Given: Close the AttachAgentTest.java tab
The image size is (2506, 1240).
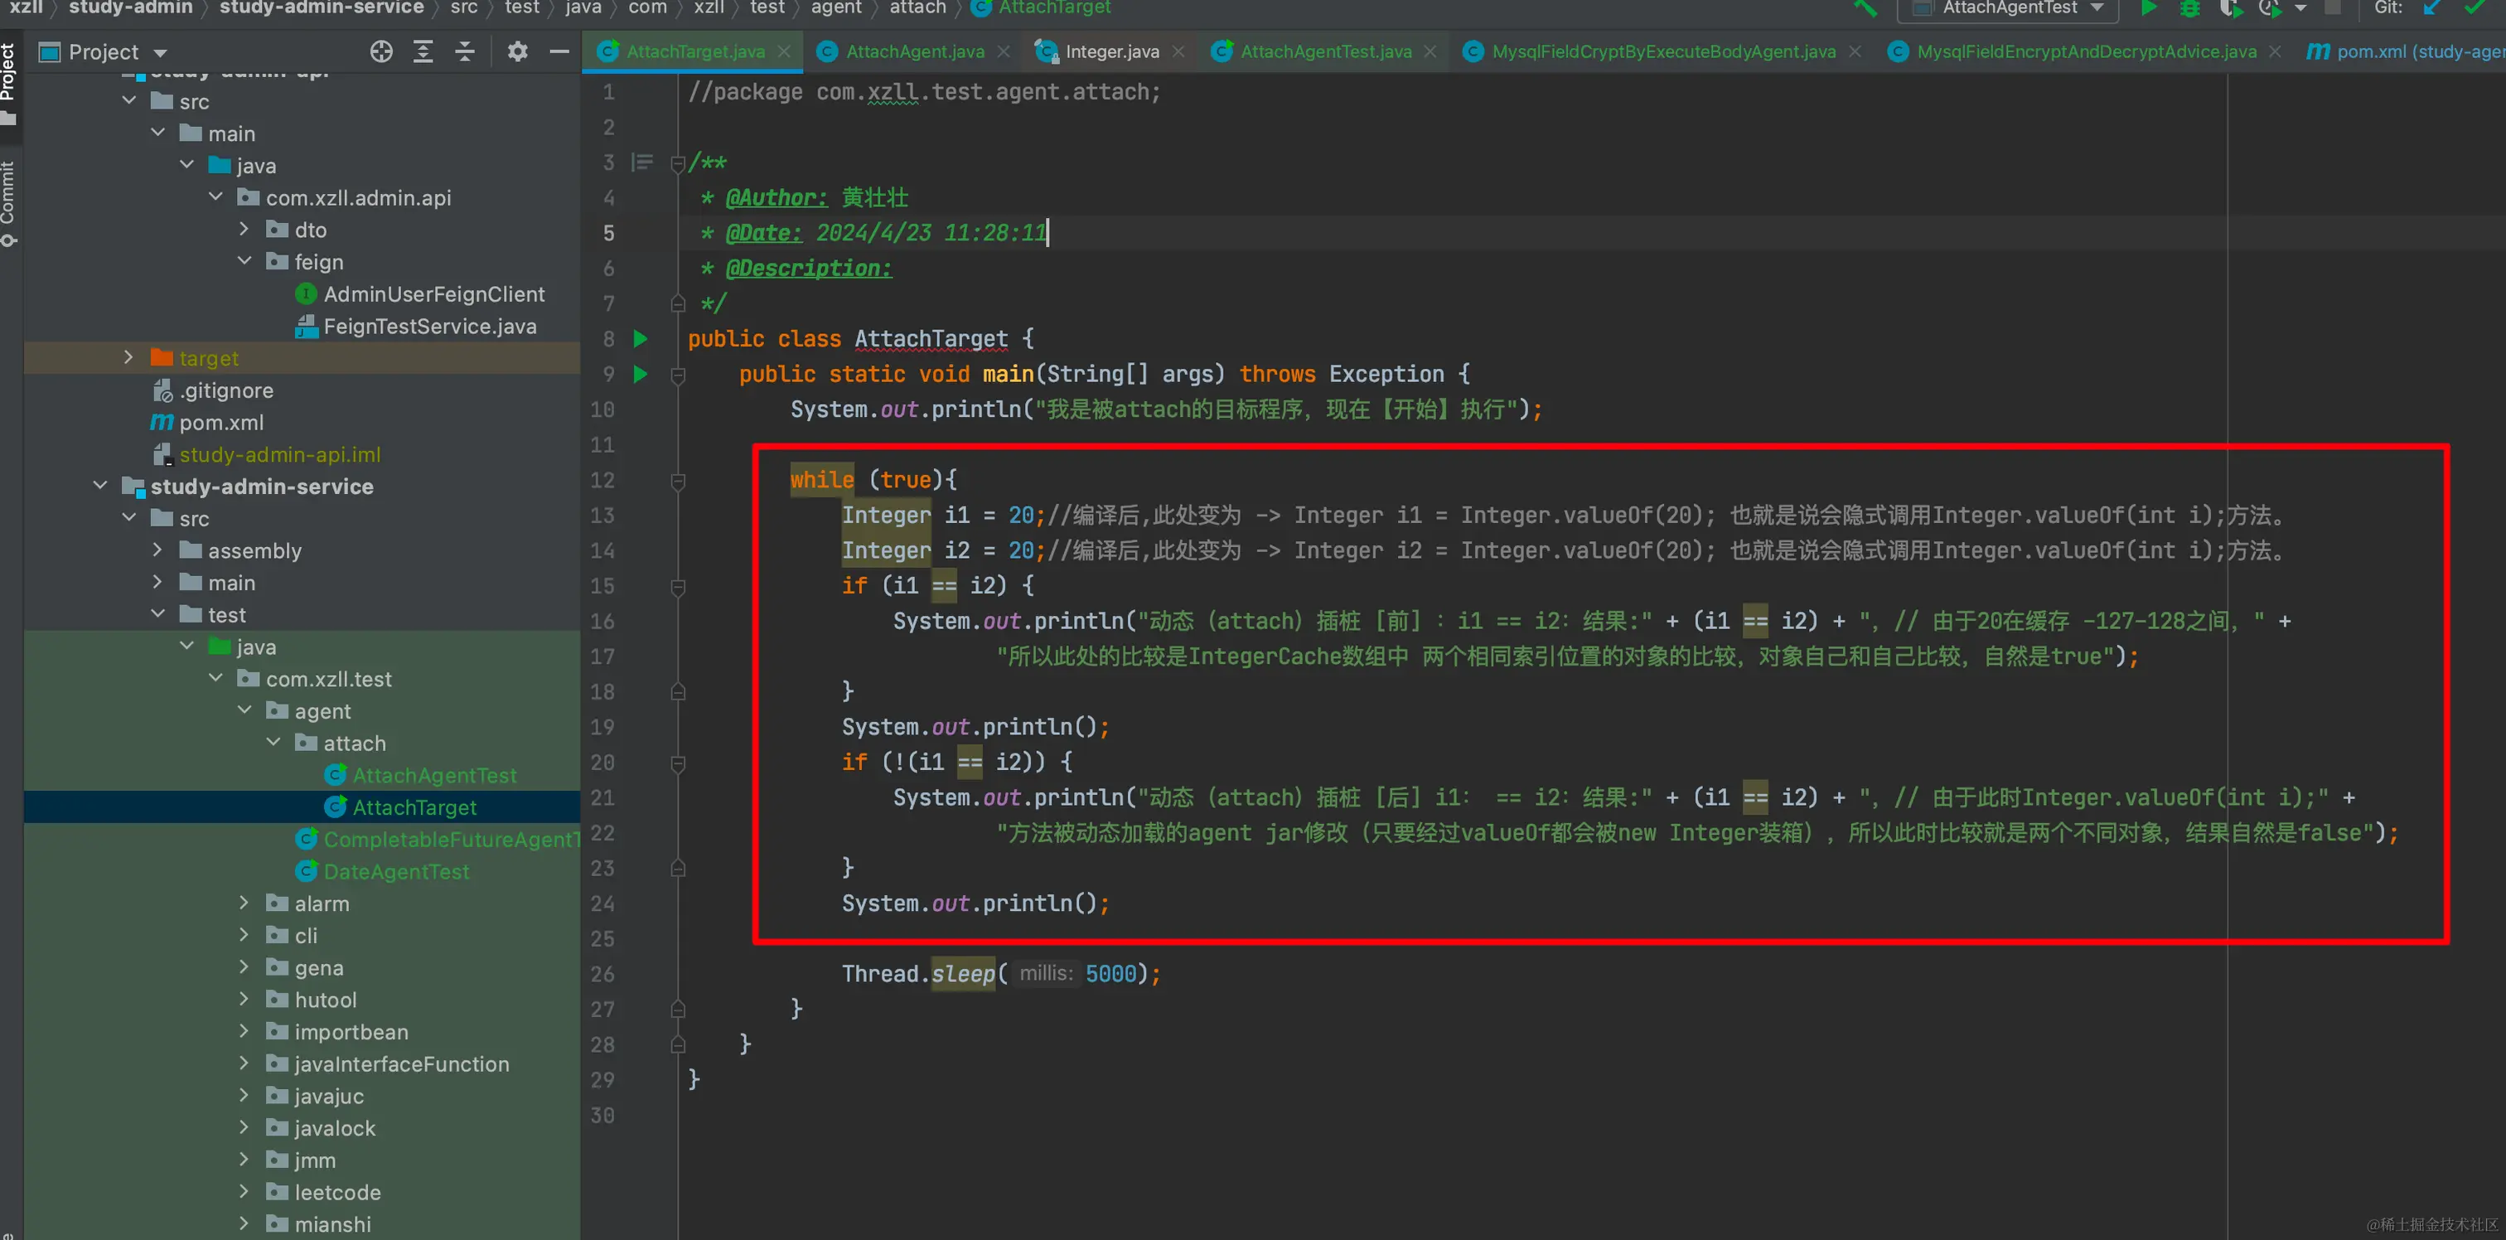Looking at the screenshot, I should [1430, 51].
